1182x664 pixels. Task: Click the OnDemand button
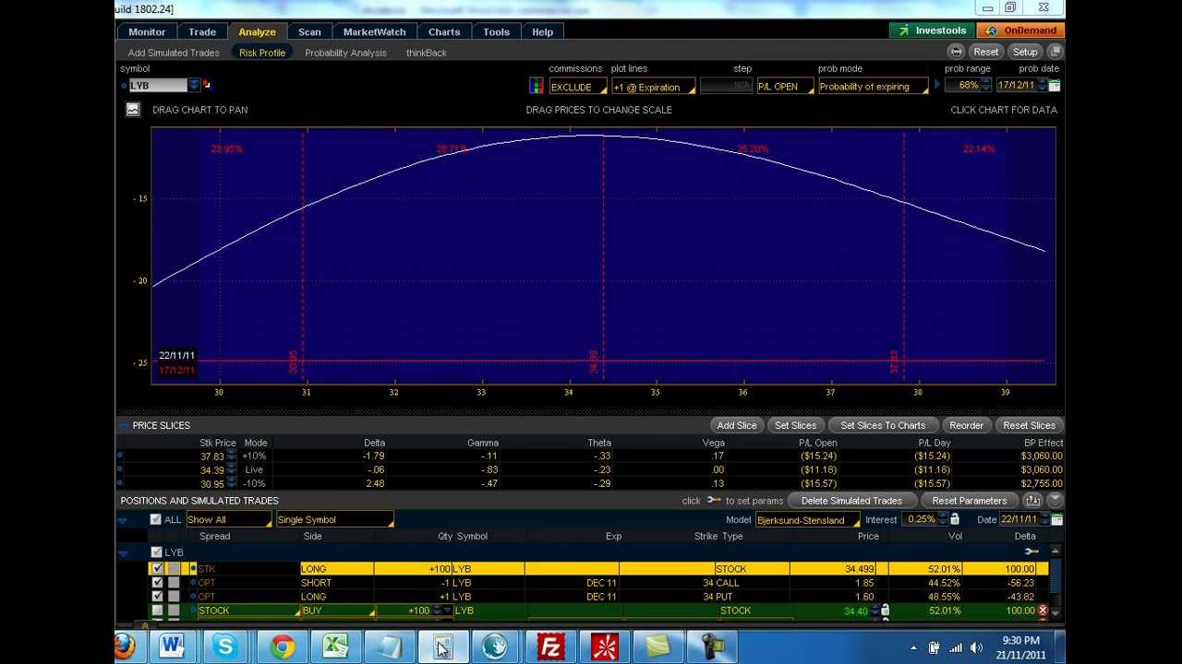pyautogui.click(x=1020, y=30)
